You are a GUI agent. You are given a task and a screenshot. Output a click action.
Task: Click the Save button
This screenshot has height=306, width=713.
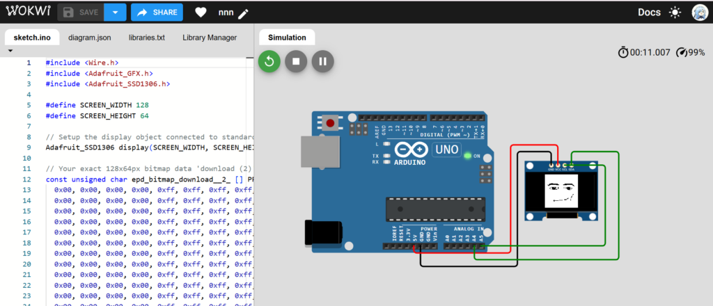81,13
